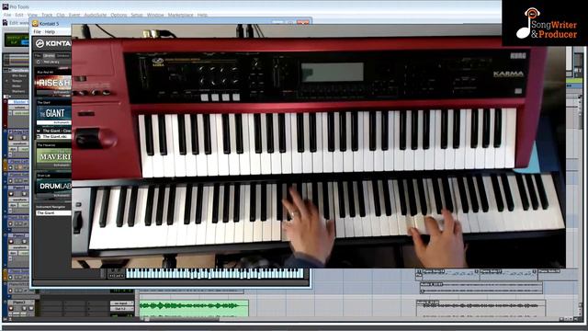Open the Pro Tools Edit menu
This screenshot has height=331, width=588.
click(19, 15)
